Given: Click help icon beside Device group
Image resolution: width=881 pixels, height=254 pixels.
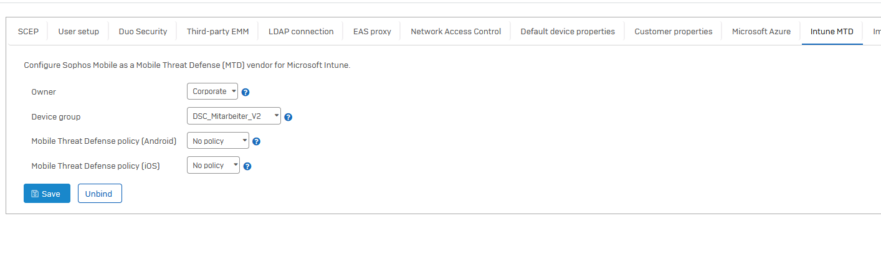Looking at the screenshot, I should click(288, 116).
